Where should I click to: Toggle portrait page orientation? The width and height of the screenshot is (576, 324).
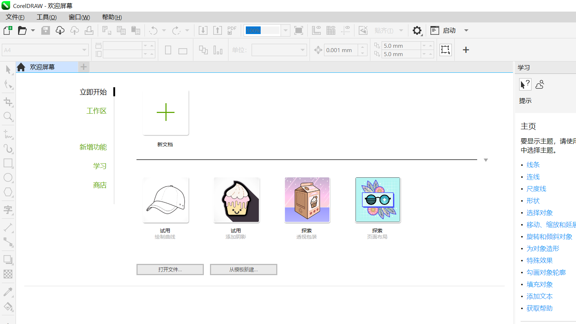[168, 50]
